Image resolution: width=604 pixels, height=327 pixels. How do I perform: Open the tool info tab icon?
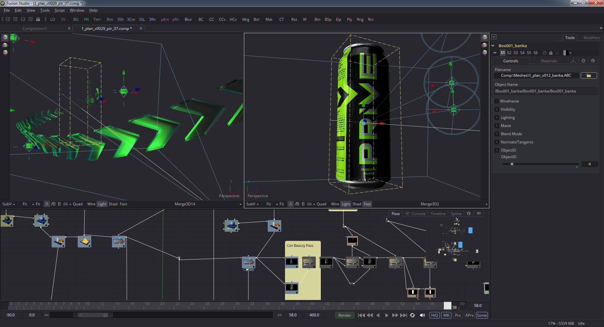click(593, 61)
